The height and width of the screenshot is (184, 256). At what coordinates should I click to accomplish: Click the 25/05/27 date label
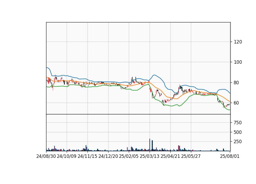(x=191, y=156)
